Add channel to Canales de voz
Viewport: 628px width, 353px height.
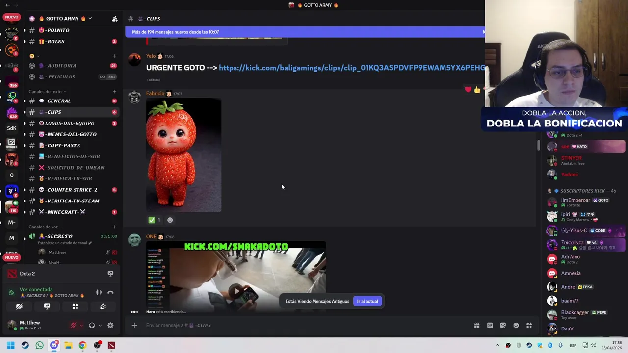tap(114, 227)
